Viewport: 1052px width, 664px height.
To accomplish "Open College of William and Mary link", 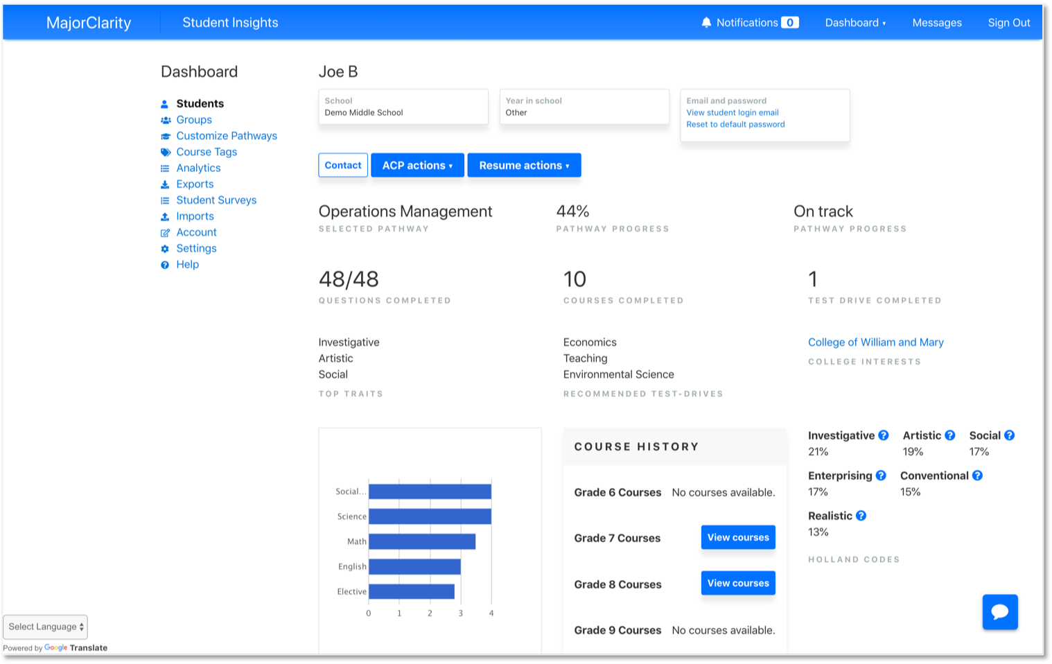I will pos(876,342).
